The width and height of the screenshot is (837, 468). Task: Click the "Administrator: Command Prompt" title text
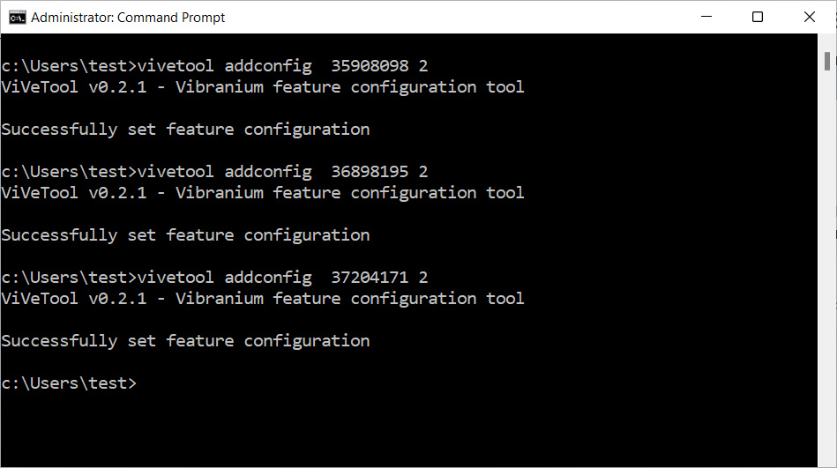[x=128, y=18]
